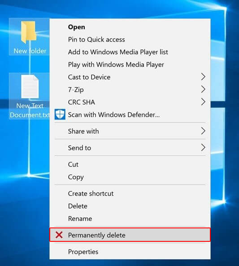Image resolution: width=239 pixels, height=266 pixels.
Task: Expand the Send to submenu arrow
Action: (x=203, y=148)
